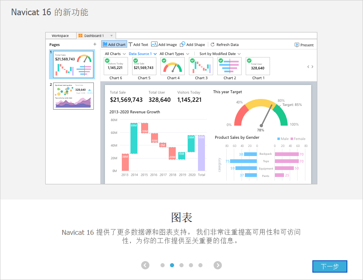The height and width of the screenshot is (280, 363).
Task: Select page 2 thumbnail
Action: pos(73,96)
